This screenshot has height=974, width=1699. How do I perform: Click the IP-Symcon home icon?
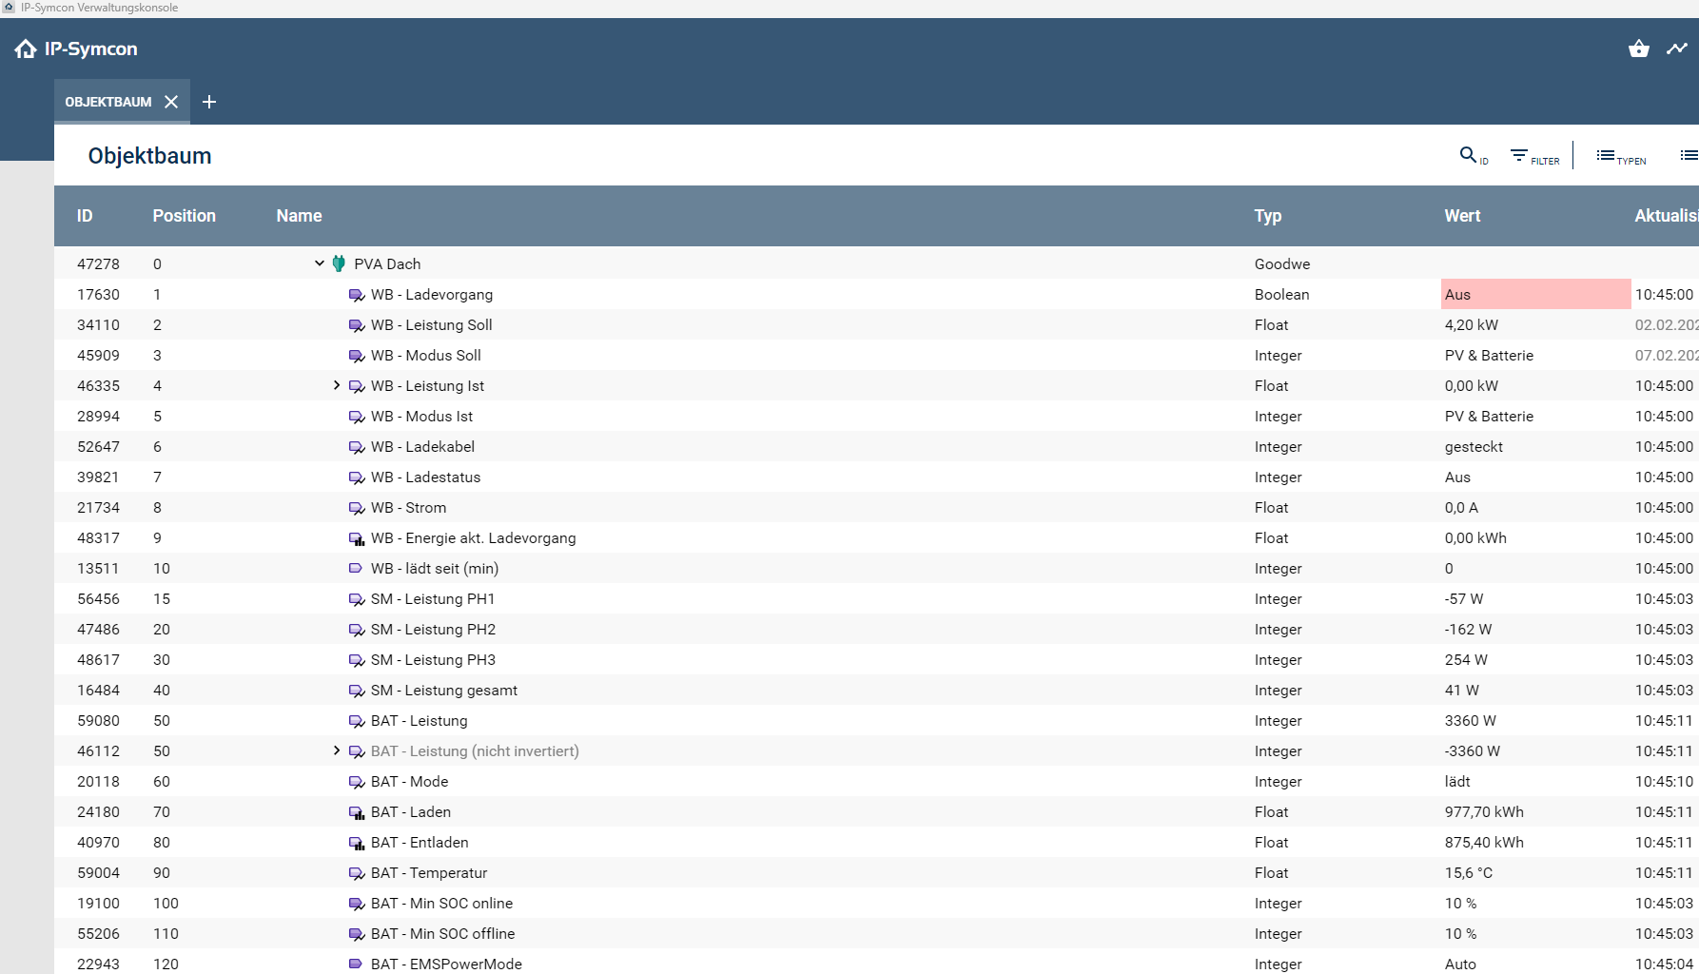pyautogui.click(x=26, y=49)
